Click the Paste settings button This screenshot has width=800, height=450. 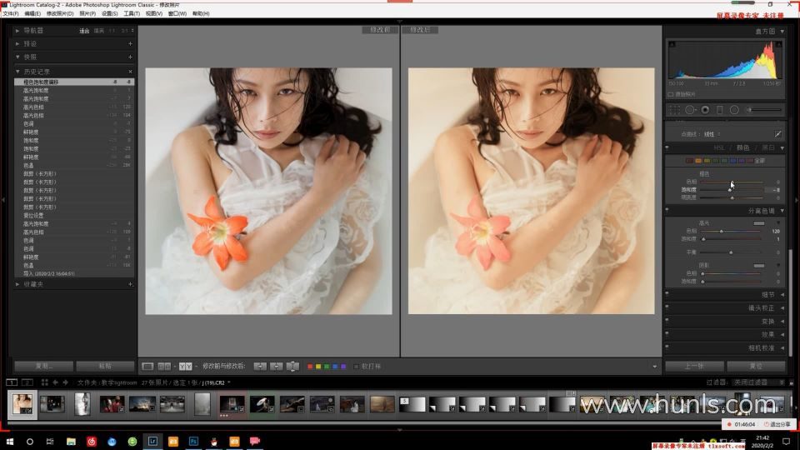pyautogui.click(x=105, y=367)
